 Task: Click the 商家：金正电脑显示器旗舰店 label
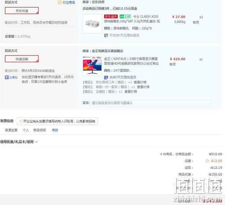tap(103, 51)
